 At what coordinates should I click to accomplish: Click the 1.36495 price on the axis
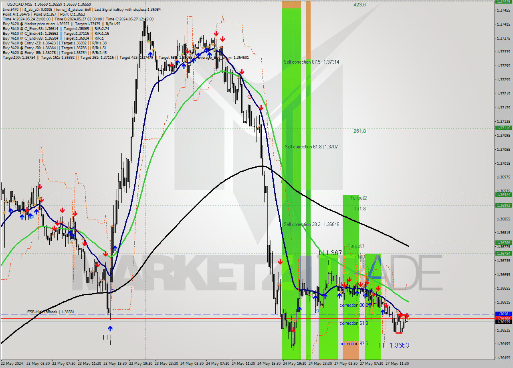(x=503, y=344)
